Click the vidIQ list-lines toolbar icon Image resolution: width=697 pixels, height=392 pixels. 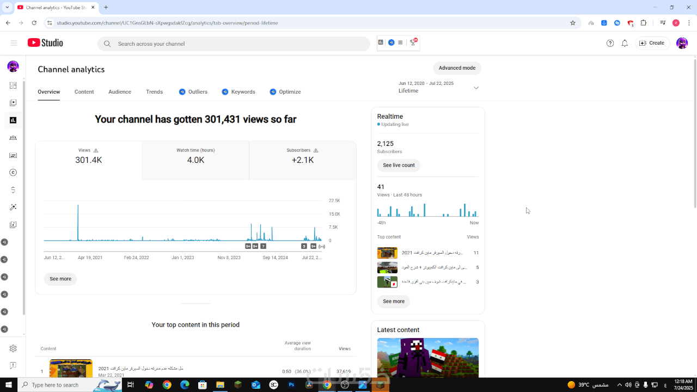[400, 42]
